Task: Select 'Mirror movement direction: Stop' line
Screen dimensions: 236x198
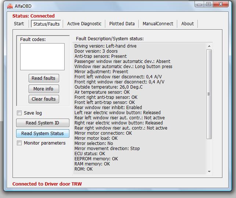Action: click(x=107, y=148)
